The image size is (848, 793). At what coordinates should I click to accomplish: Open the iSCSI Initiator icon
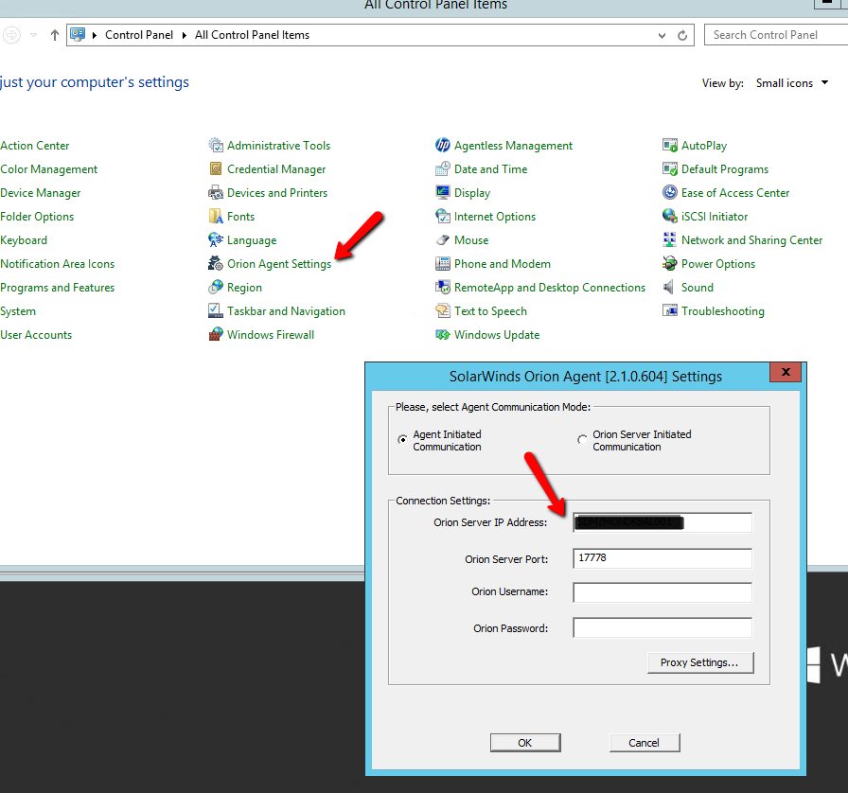pyautogui.click(x=670, y=217)
